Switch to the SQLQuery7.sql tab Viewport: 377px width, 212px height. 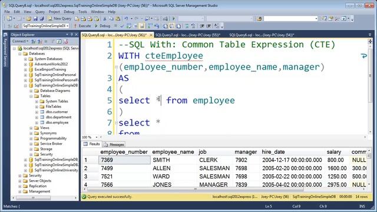click(x=188, y=35)
